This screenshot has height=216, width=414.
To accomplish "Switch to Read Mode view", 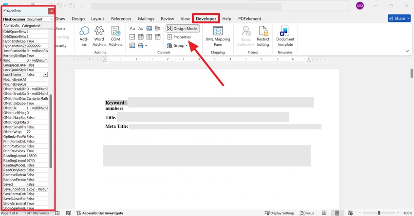I will (x=324, y=213).
